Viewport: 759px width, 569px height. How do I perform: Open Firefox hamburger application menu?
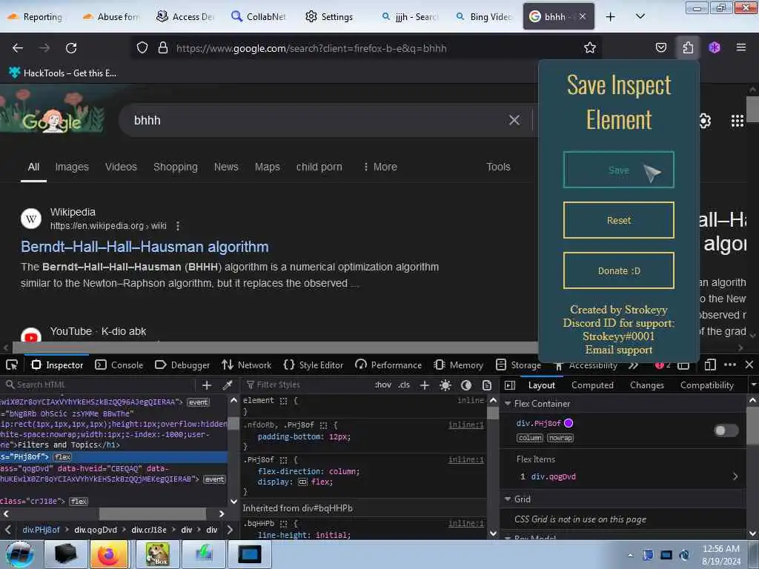(x=740, y=48)
